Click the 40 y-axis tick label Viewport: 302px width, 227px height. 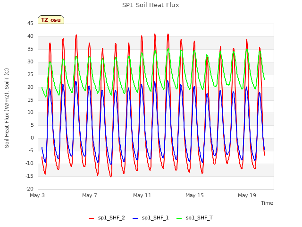point(30,36)
